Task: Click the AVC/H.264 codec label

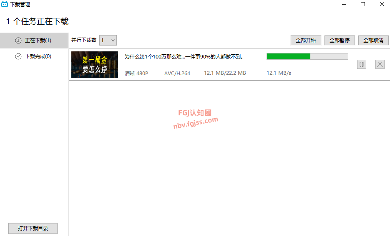Action: click(177, 74)
